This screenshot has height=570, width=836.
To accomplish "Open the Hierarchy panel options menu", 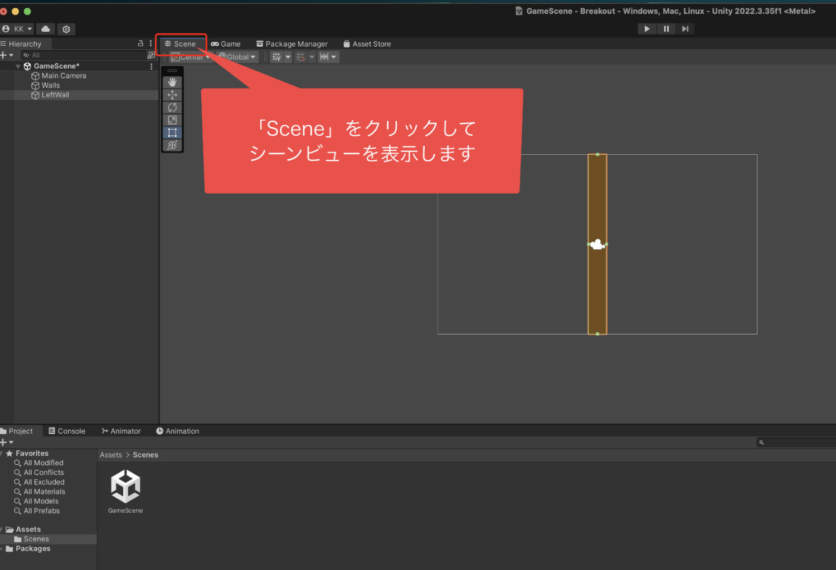I will pyautogui.click(x=150, y=43).
